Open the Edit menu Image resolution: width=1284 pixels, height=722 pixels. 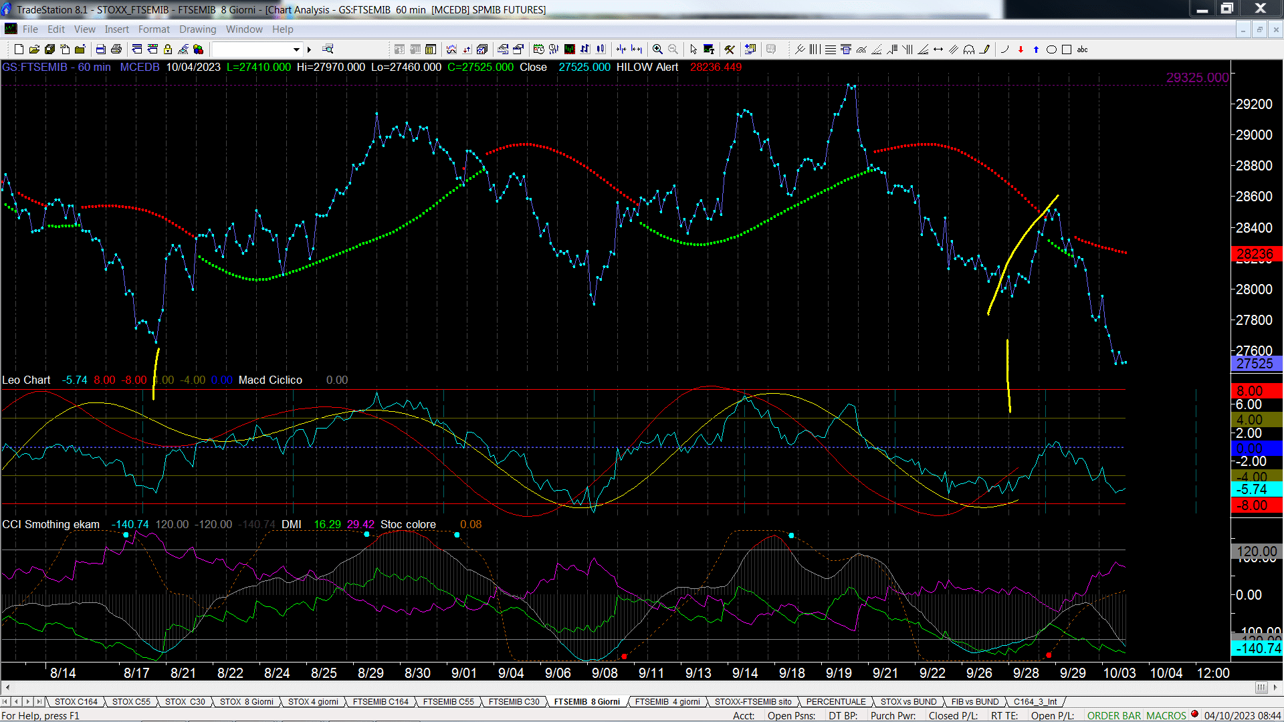[x=56, y=29]
